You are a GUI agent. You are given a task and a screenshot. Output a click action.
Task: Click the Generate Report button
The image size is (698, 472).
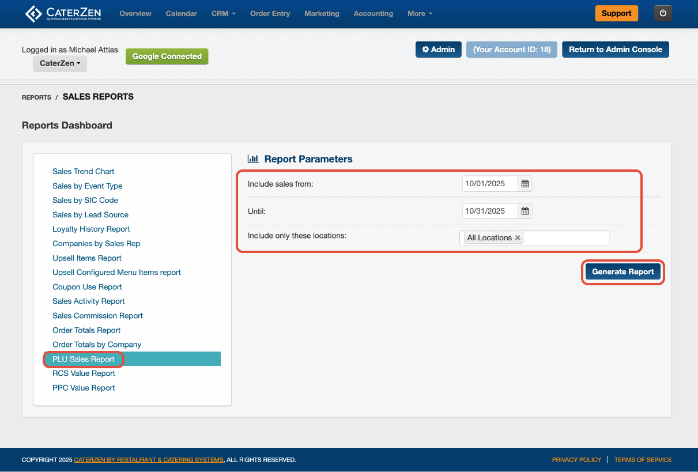[x=623, y=272]
